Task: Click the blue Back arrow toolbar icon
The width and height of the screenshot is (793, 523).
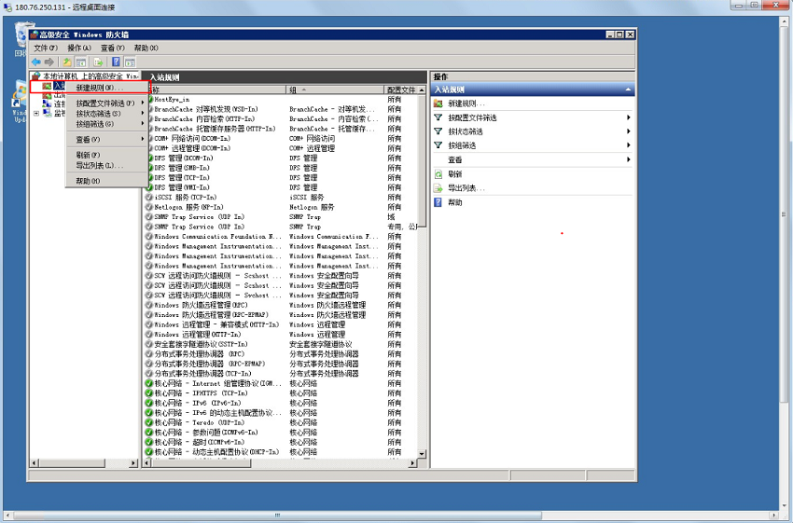Action: [x=35, y=62]
